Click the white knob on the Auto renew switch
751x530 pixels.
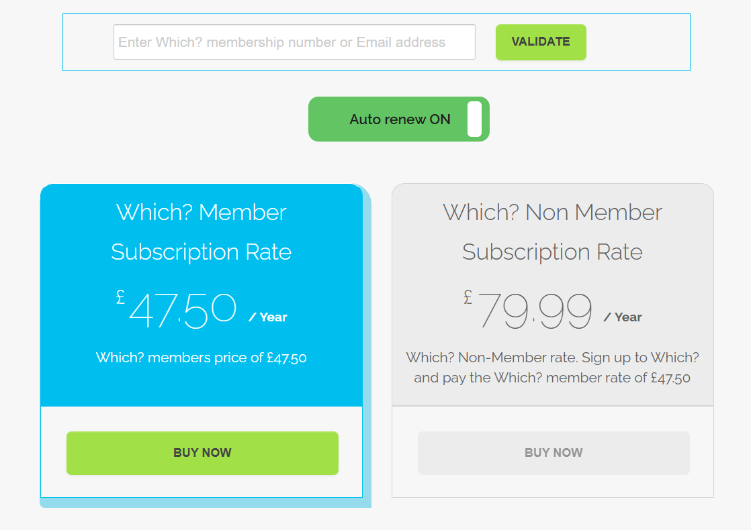click(x=474, y=119)
